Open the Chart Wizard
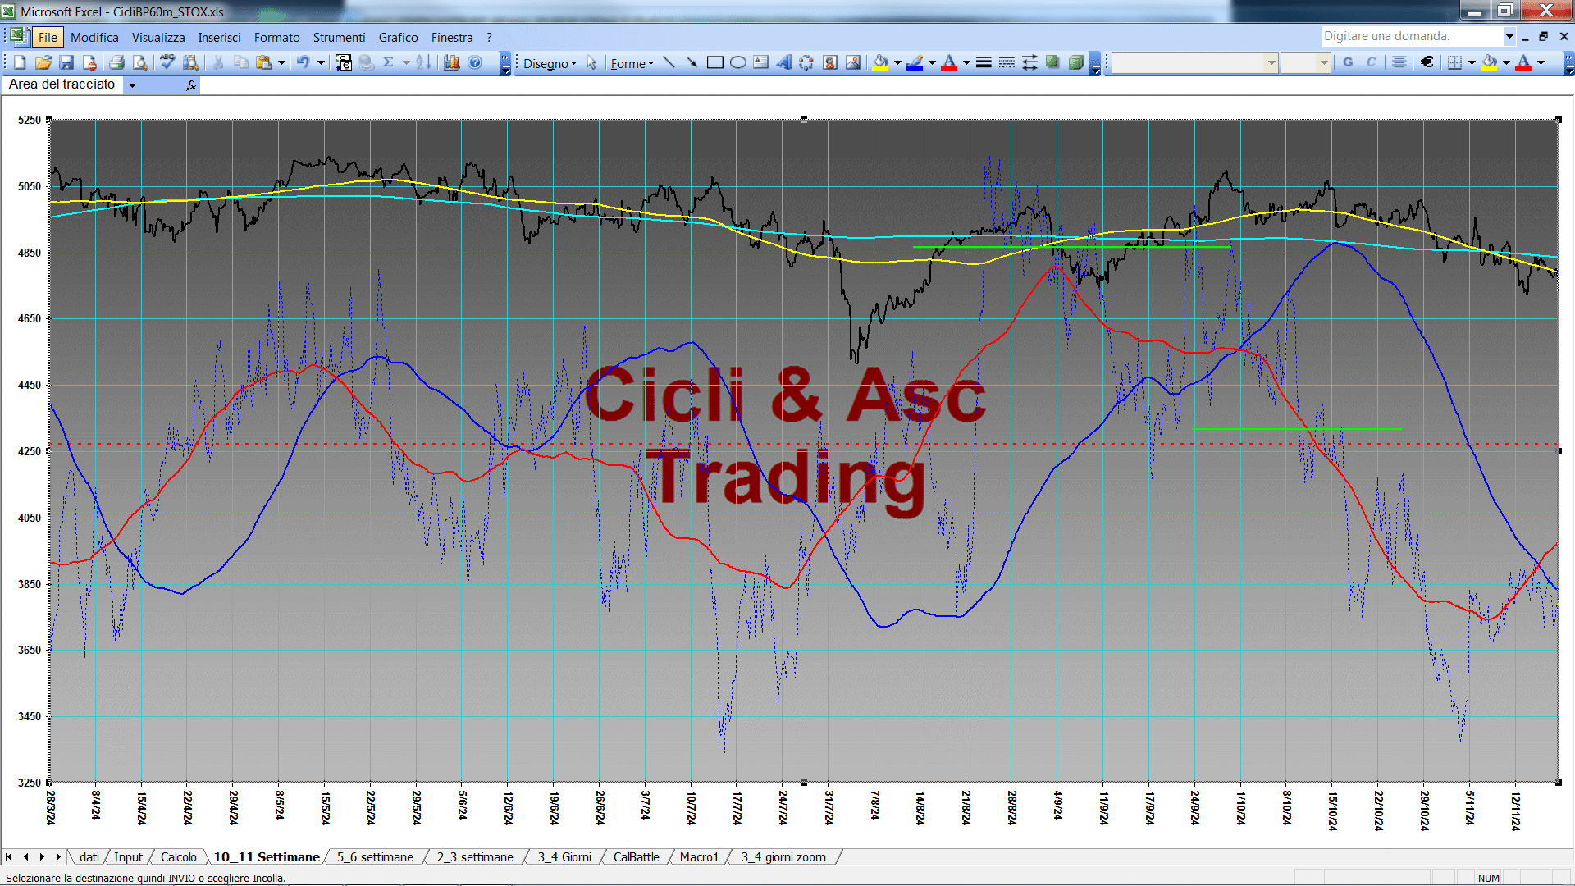This screenshot has height=886, width=1575. [451, 62]
